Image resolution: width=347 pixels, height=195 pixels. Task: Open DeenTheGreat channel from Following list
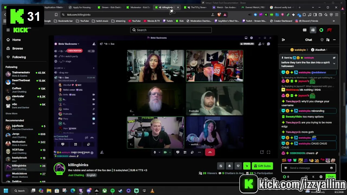tap(25, 82)
